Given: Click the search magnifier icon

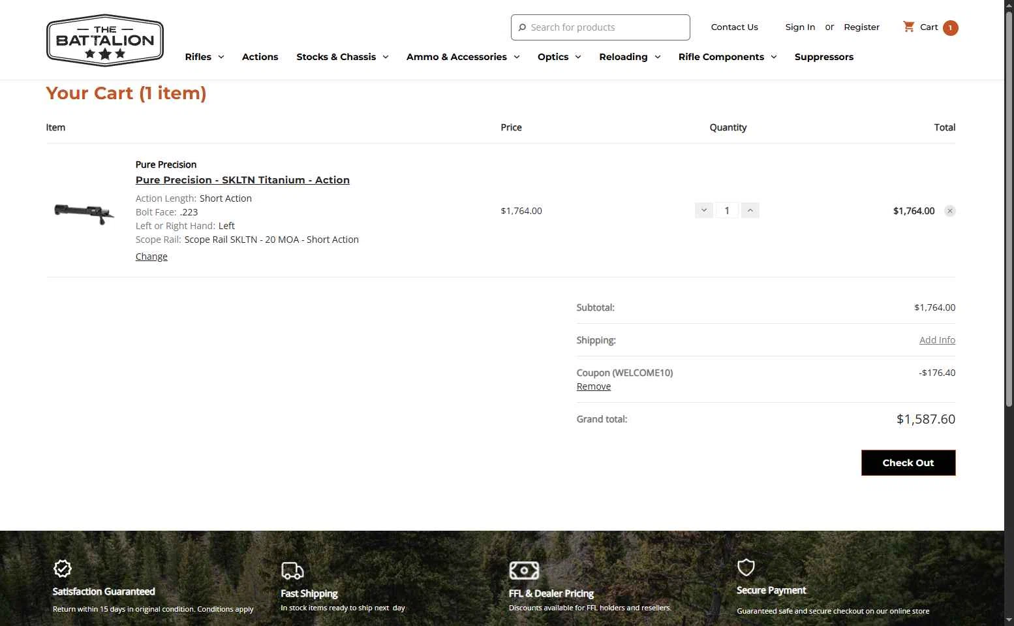Looking at the screenshot, I should (x=522, y=27).
